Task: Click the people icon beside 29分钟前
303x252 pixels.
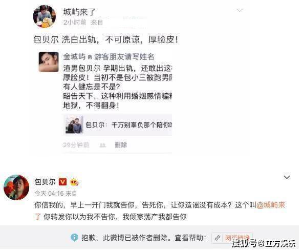Action: 102,145
